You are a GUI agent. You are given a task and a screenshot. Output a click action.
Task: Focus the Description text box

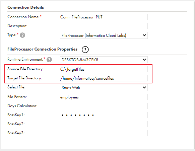click(104, 26)
